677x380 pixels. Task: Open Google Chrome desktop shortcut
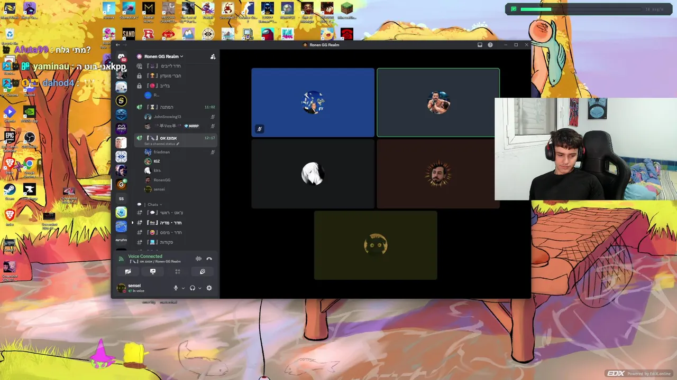29,166
